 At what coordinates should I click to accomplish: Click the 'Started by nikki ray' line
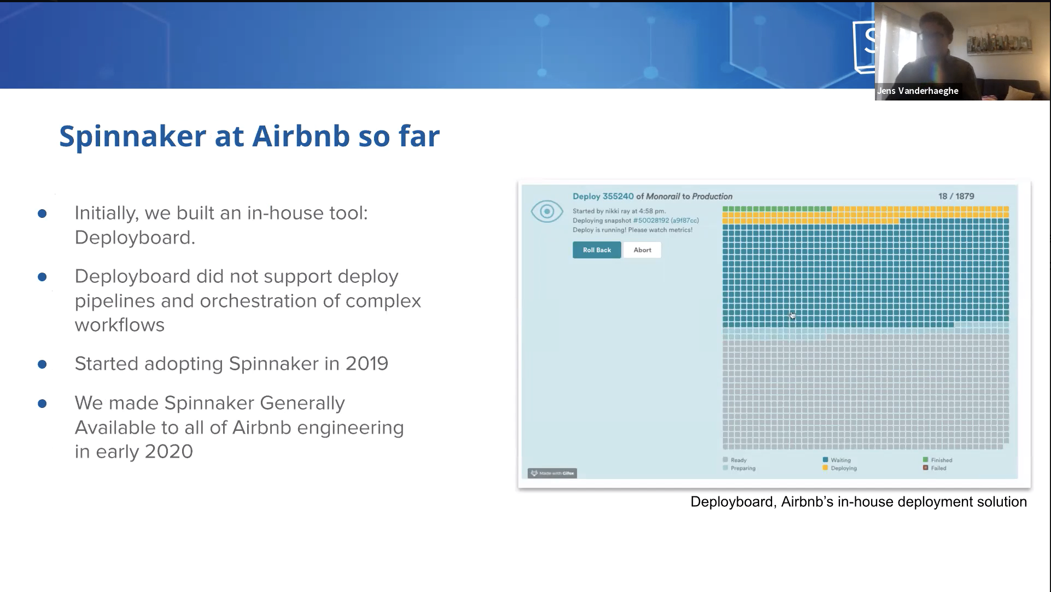pyautogui.click(x=619, y=211)
